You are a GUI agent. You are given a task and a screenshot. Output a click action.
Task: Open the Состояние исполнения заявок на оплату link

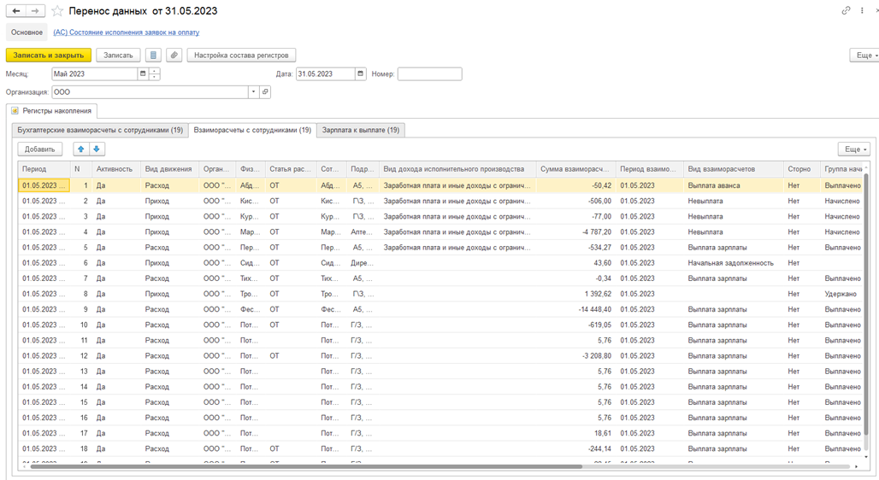(x=127, y=32)
